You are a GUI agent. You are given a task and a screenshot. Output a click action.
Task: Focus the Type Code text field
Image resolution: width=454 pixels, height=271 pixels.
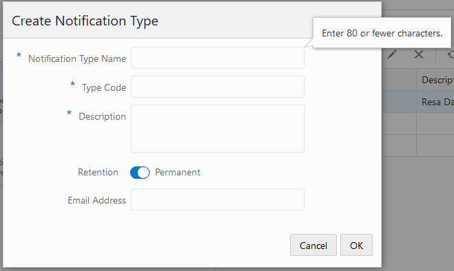pyautogui.click(x=218, y=87)
